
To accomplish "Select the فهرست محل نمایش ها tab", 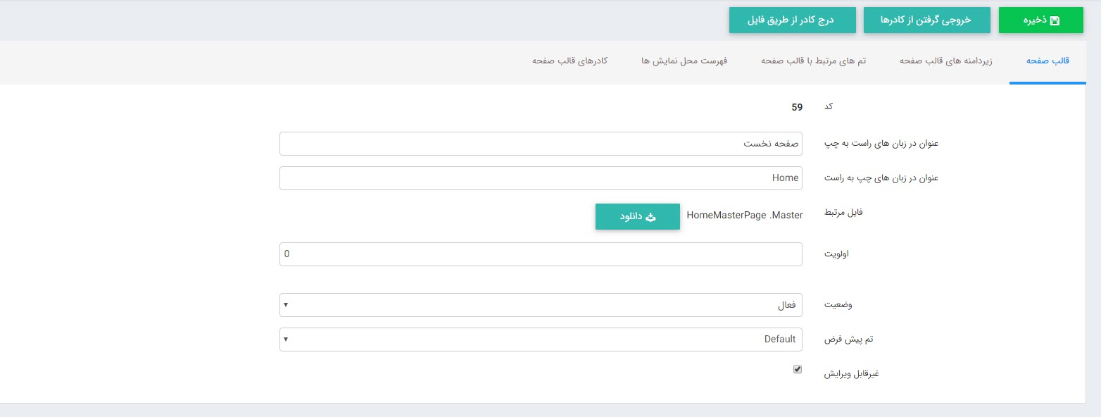I will pos(684,61).
